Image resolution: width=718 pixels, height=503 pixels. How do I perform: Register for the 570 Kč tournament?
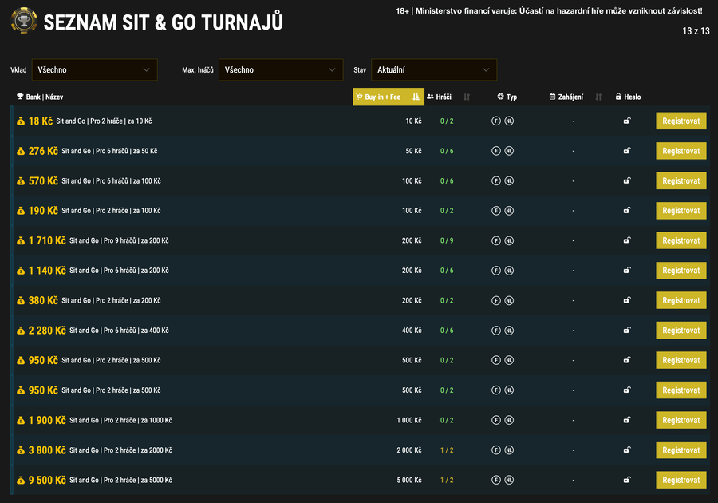coord(681,181)
